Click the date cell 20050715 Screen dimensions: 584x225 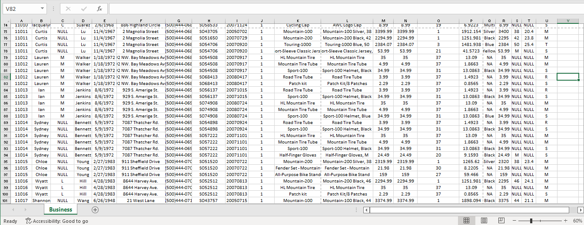[x=236, y=200]
